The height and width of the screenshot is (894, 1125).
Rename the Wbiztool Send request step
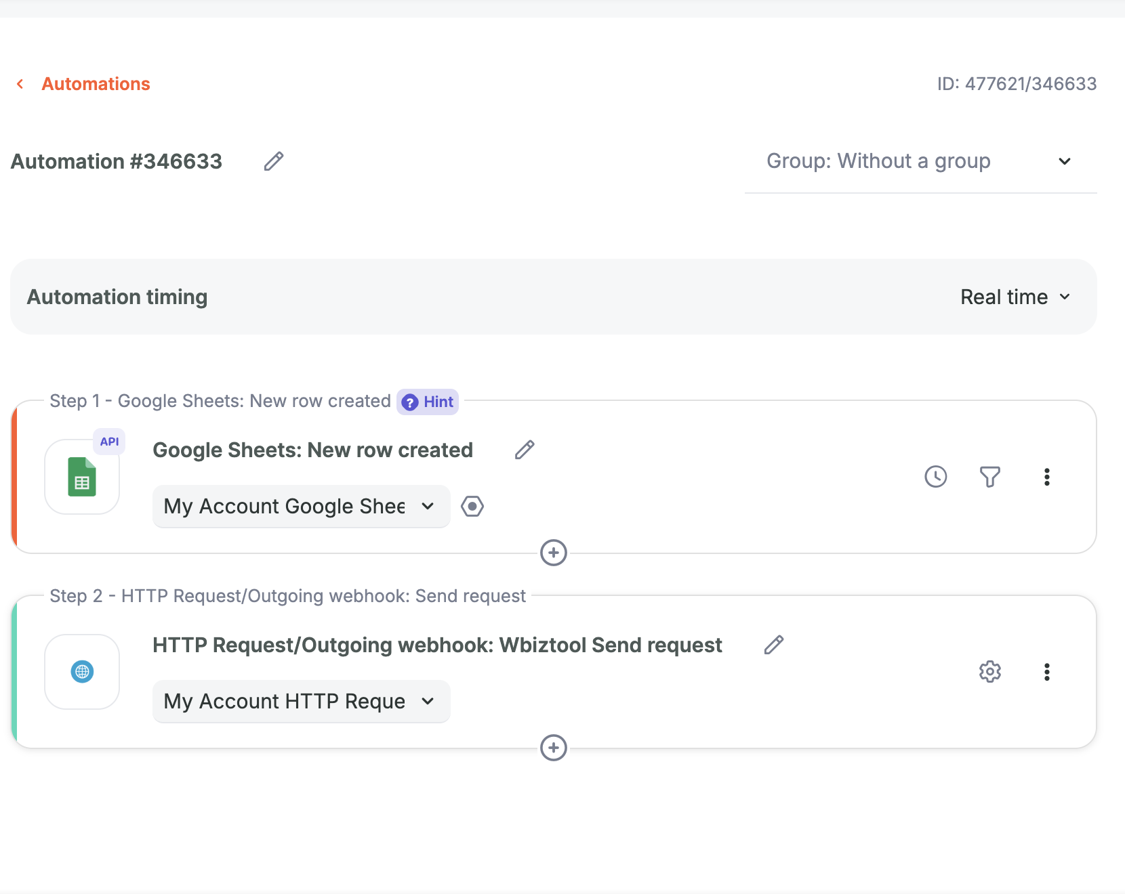[774, 645]
